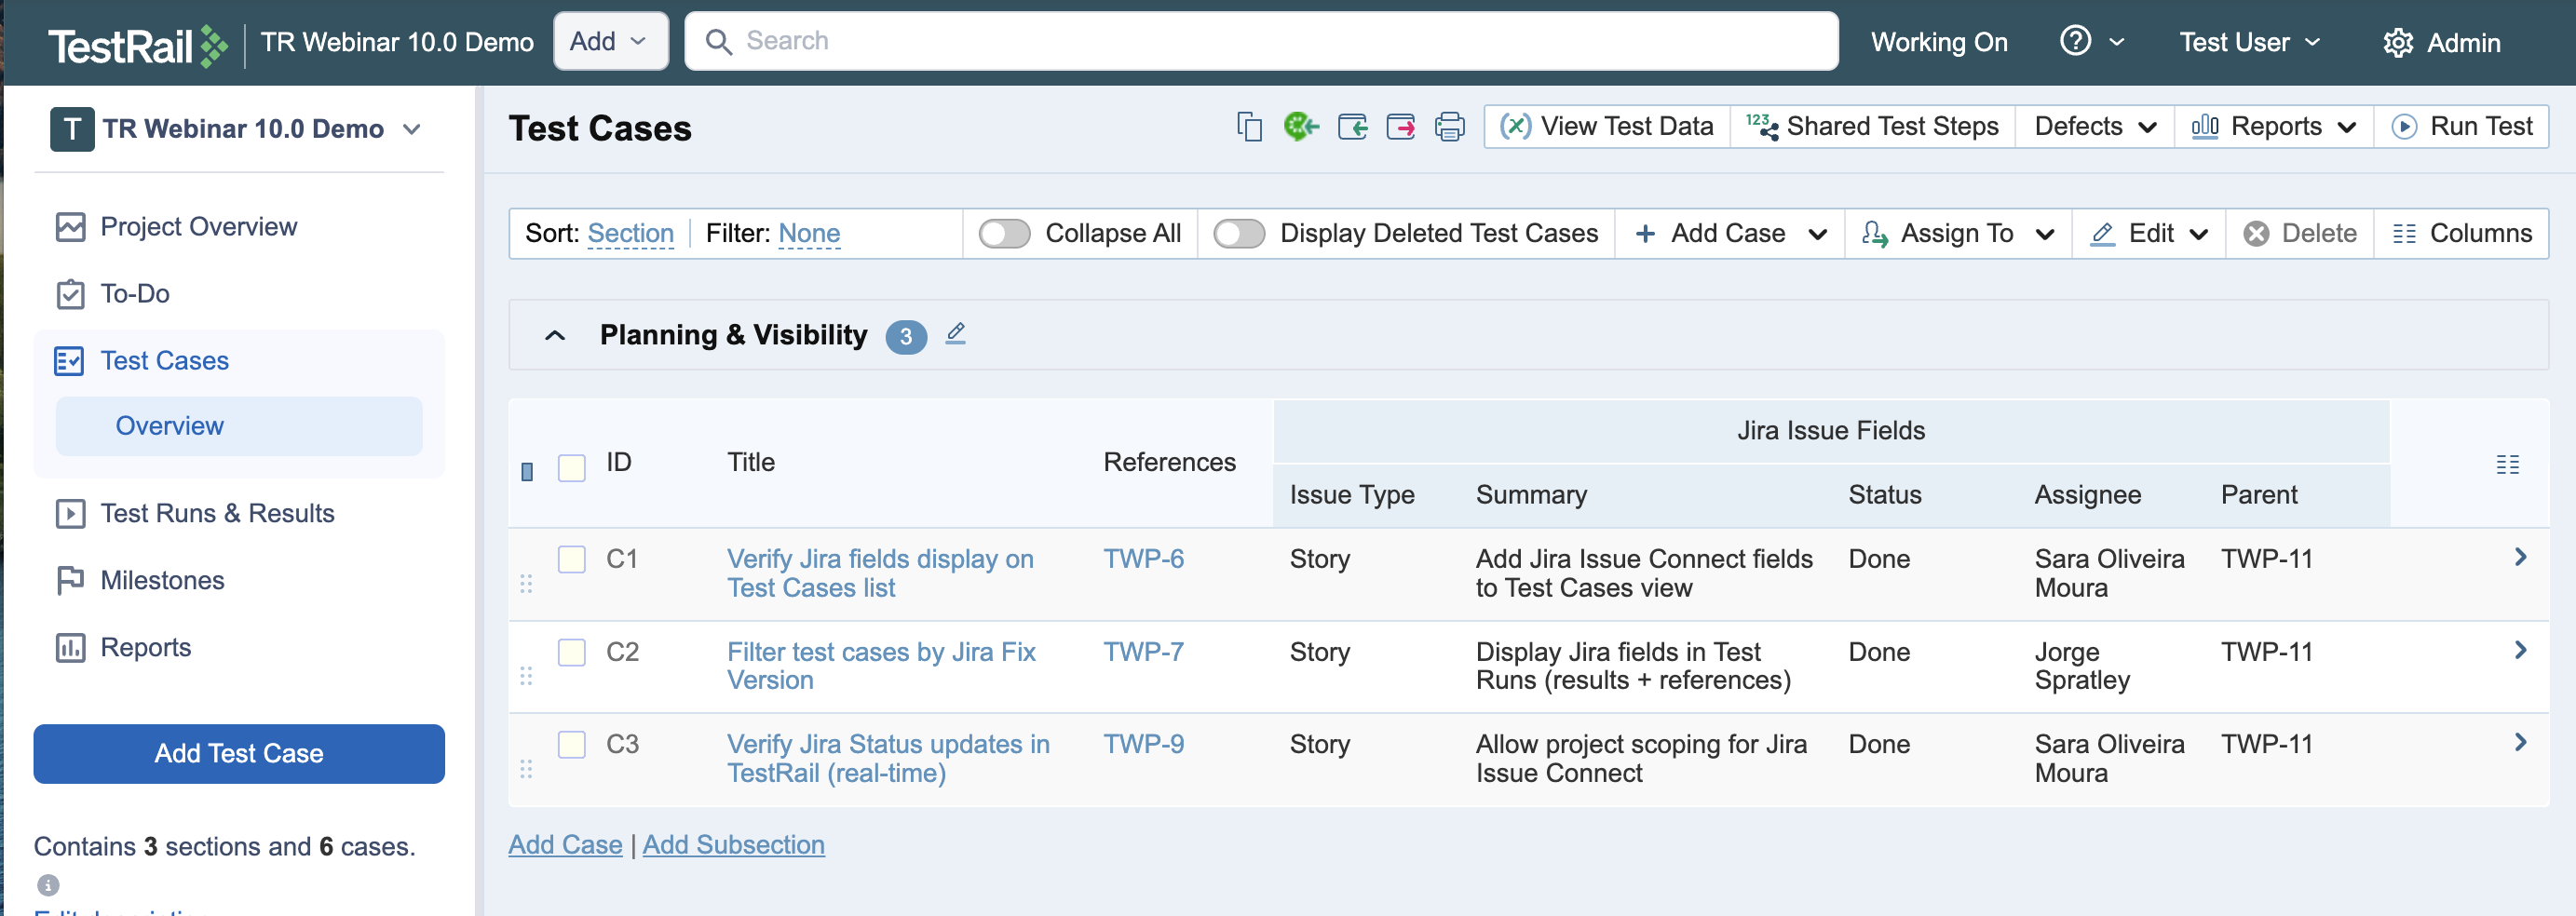The width and height of the screenshot is (2576, 916).
Task: Click the Run Test button
Action: (x=2461, y=126)
